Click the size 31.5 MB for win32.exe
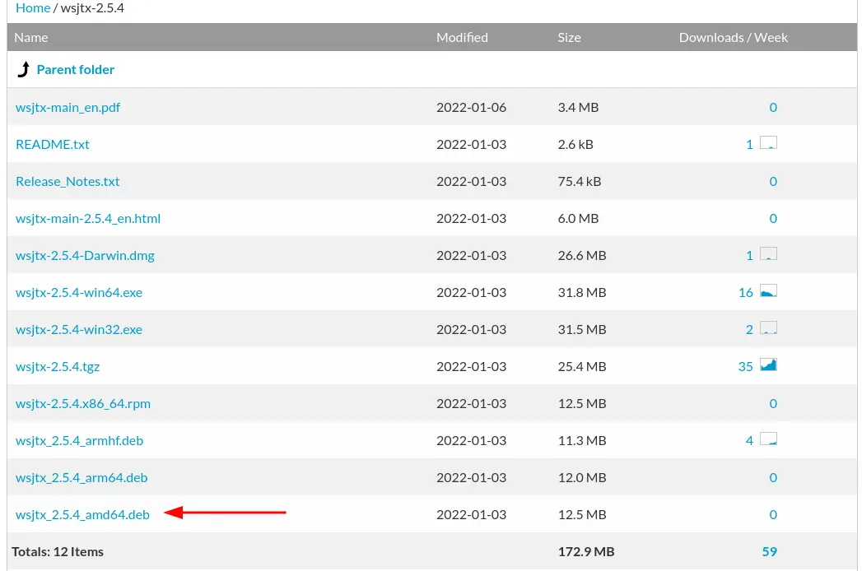Screen dimensions: 862x571 click(x=581, y=330)
